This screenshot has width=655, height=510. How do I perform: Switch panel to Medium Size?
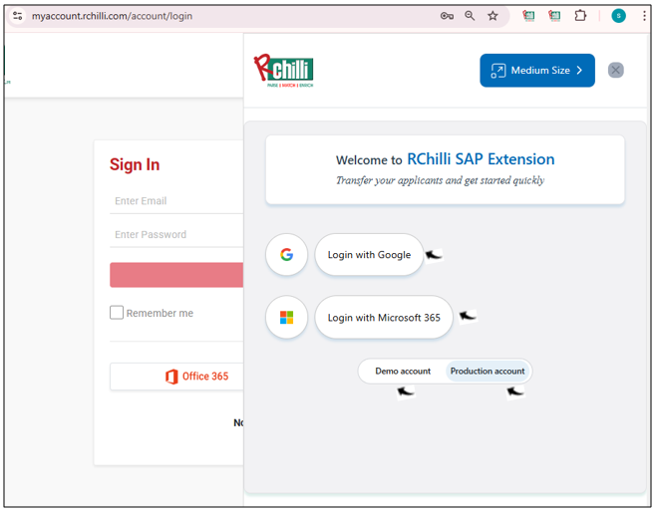(x=537, y=70)
